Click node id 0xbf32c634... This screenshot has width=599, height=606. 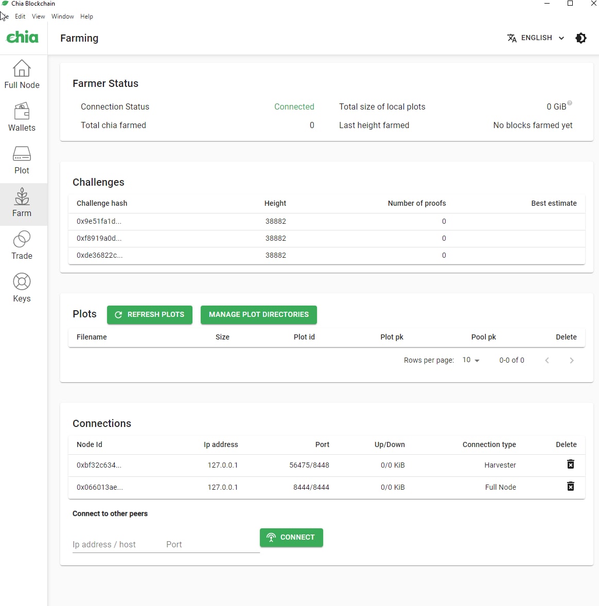tap(99, 465)
